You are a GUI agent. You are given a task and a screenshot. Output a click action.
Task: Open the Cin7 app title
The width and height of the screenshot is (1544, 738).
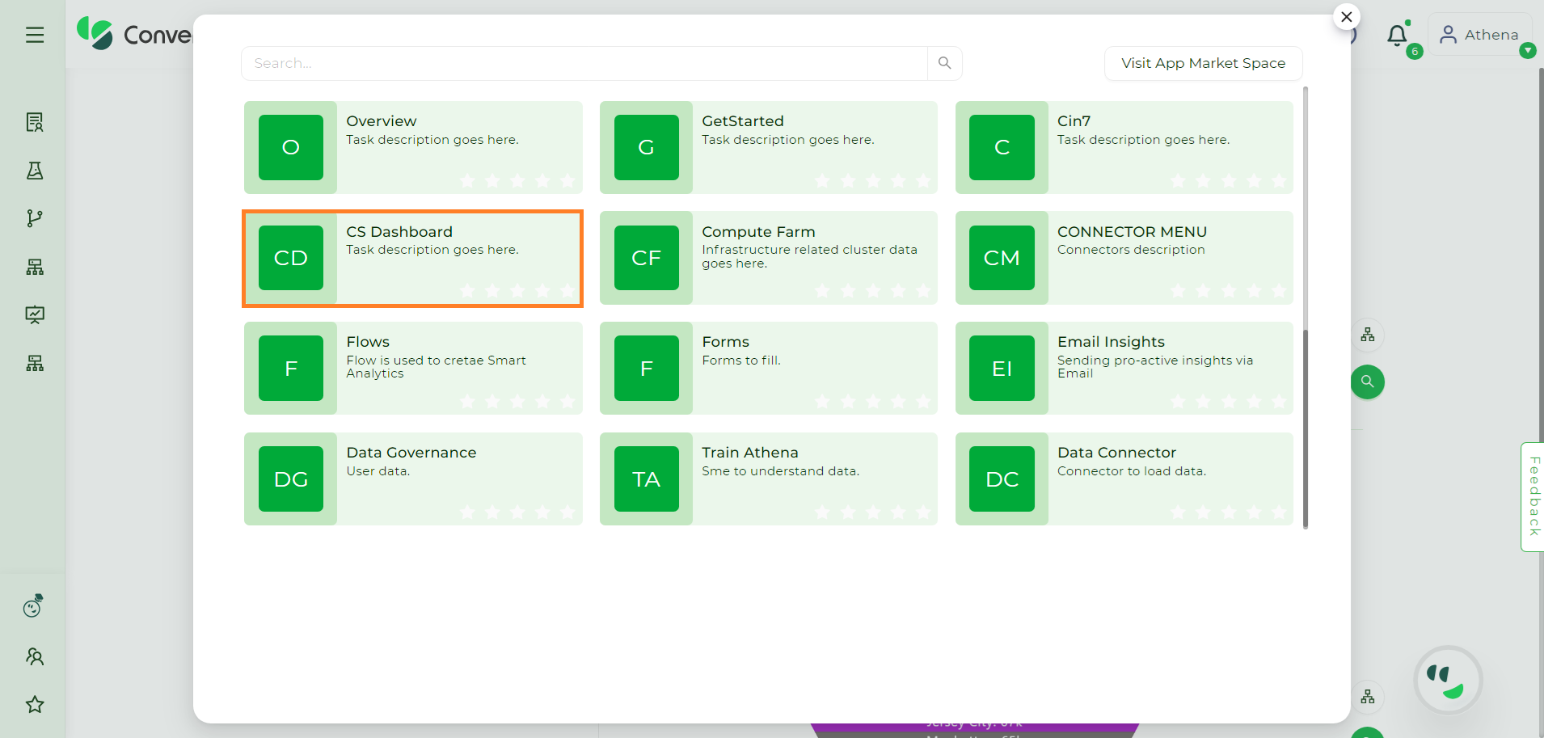coord(1074,121)
